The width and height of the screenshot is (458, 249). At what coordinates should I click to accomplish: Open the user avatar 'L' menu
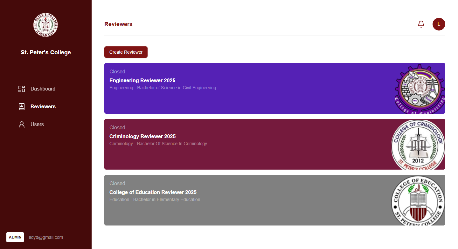point(439,24)
